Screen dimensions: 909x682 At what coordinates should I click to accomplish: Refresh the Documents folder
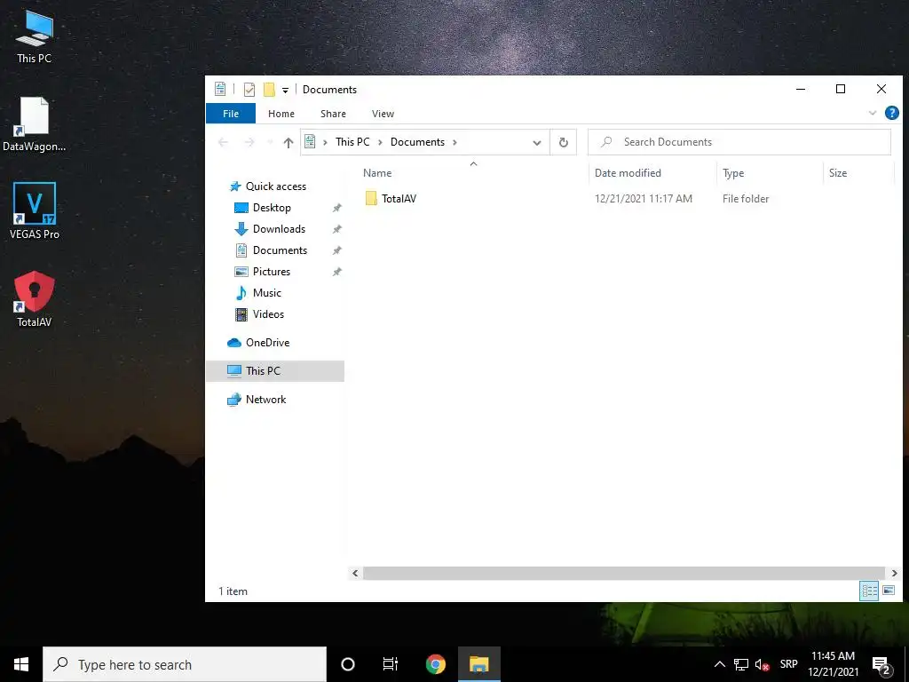click(x=563, y=142)
